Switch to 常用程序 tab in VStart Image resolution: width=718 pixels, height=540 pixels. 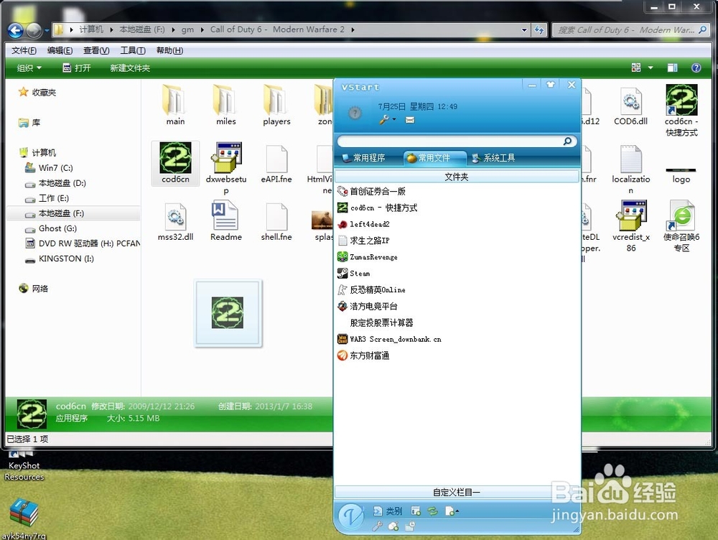point(364,158)
